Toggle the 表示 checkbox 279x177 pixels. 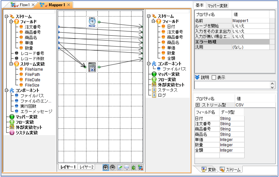click(214, 77)
